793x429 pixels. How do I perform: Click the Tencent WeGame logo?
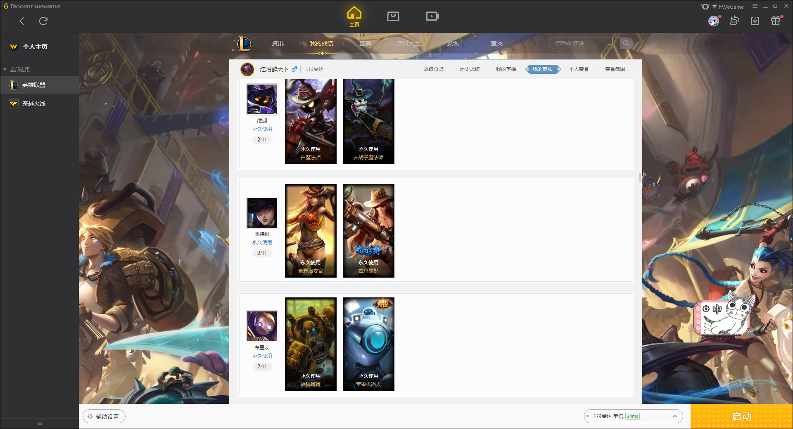pos(32,6)
